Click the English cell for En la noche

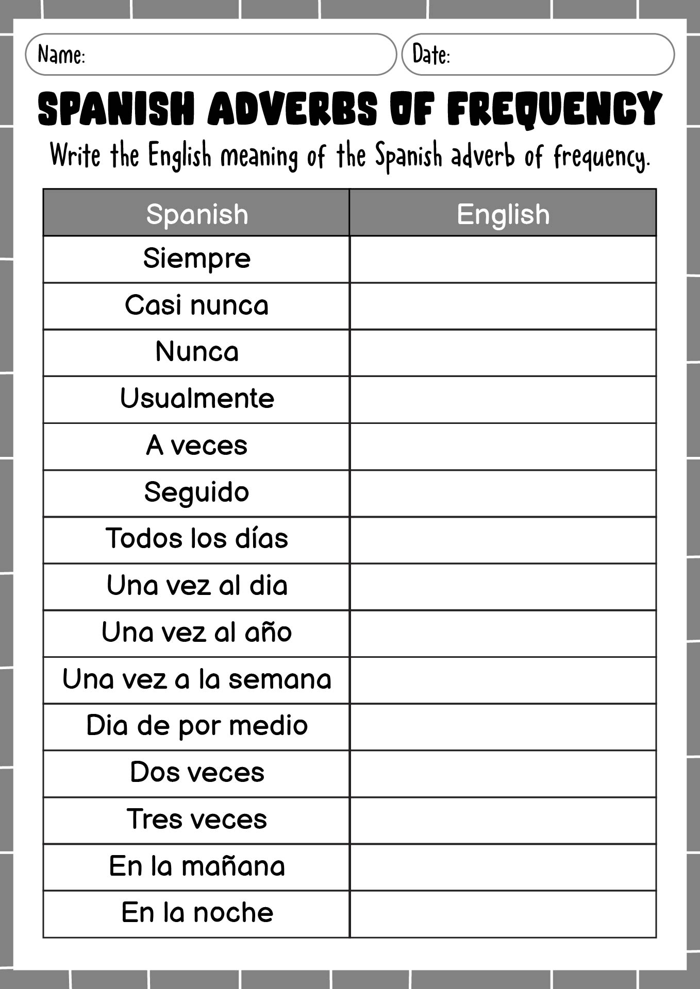(x=503, y=914)
